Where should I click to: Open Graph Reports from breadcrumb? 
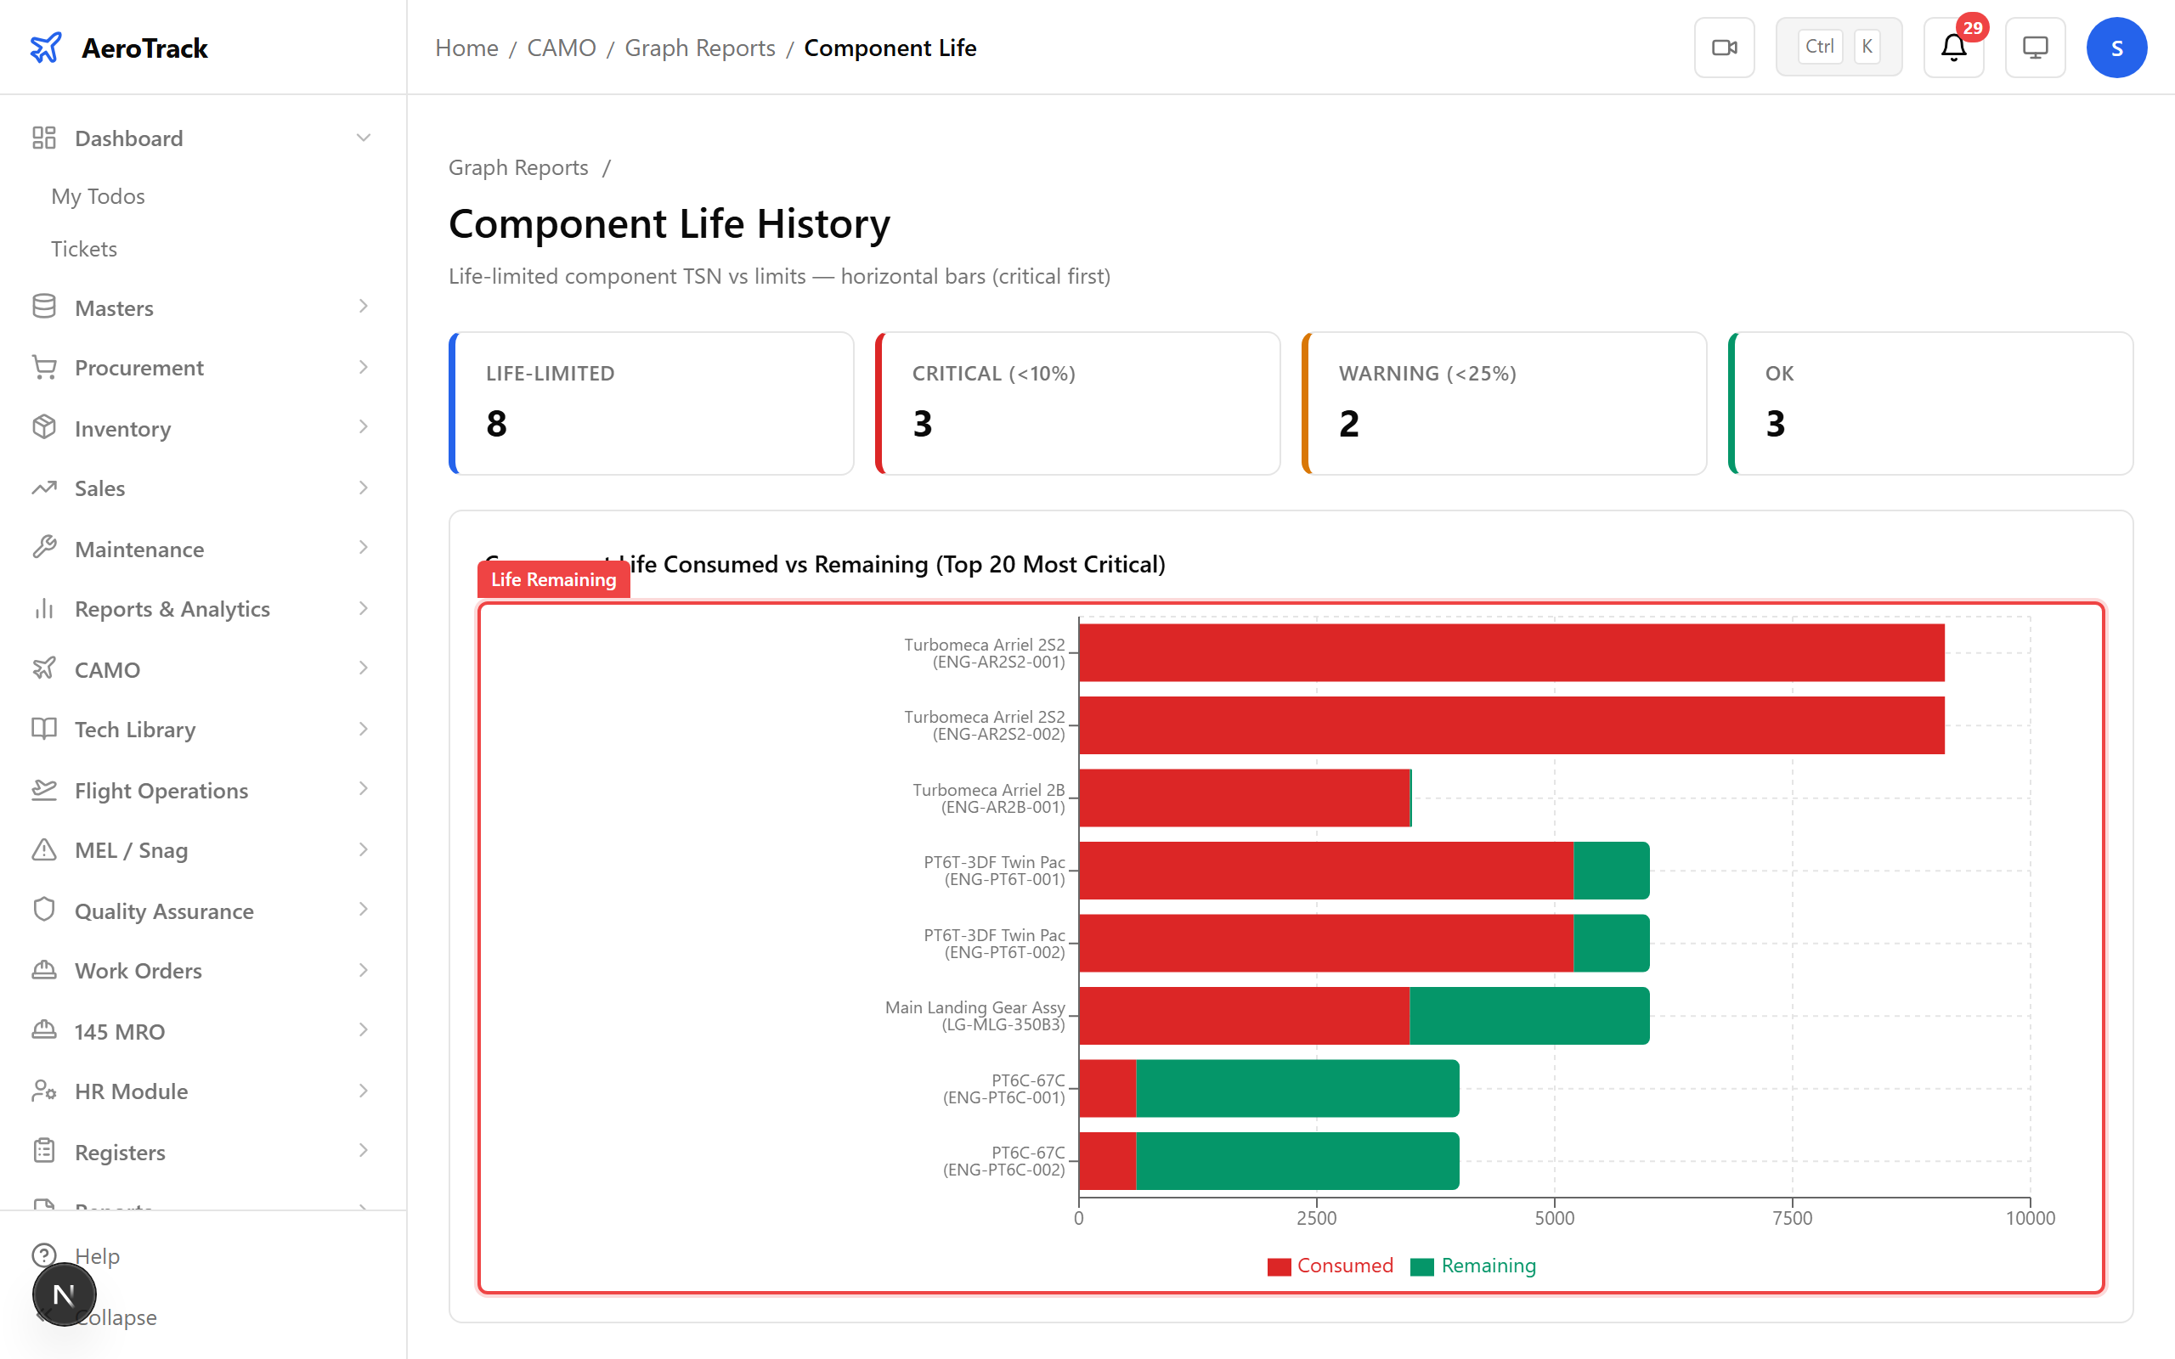(x=699, y=47)
